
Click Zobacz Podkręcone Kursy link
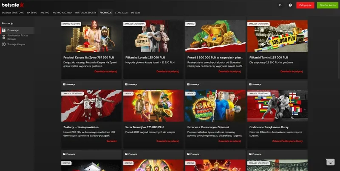288,141
